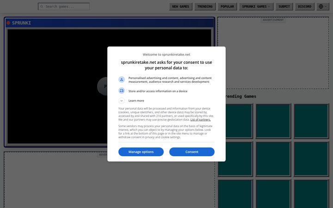Expand the Sprunki Games dropdown
This screenshot has width=333, height=208.
click(x=256, y=6)
